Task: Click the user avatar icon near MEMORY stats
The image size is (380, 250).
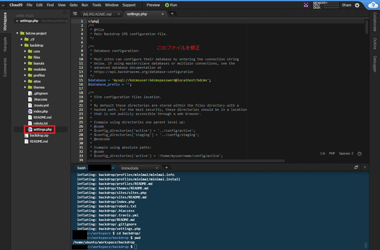Action: point(306,5)
